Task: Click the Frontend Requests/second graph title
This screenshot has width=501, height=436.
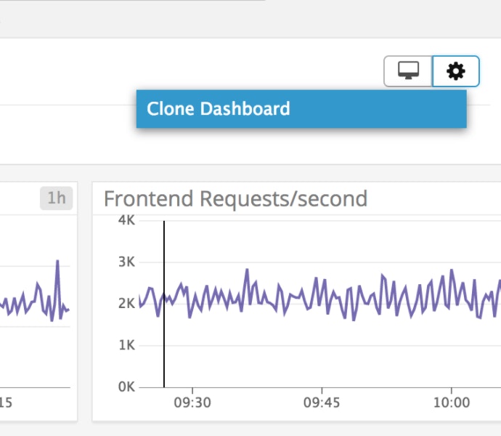Action: (235, 198)
